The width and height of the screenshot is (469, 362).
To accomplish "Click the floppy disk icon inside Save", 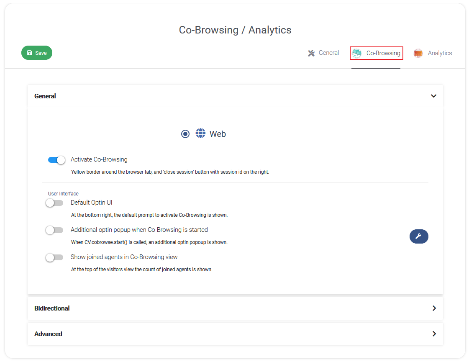I will coord(30,53).
